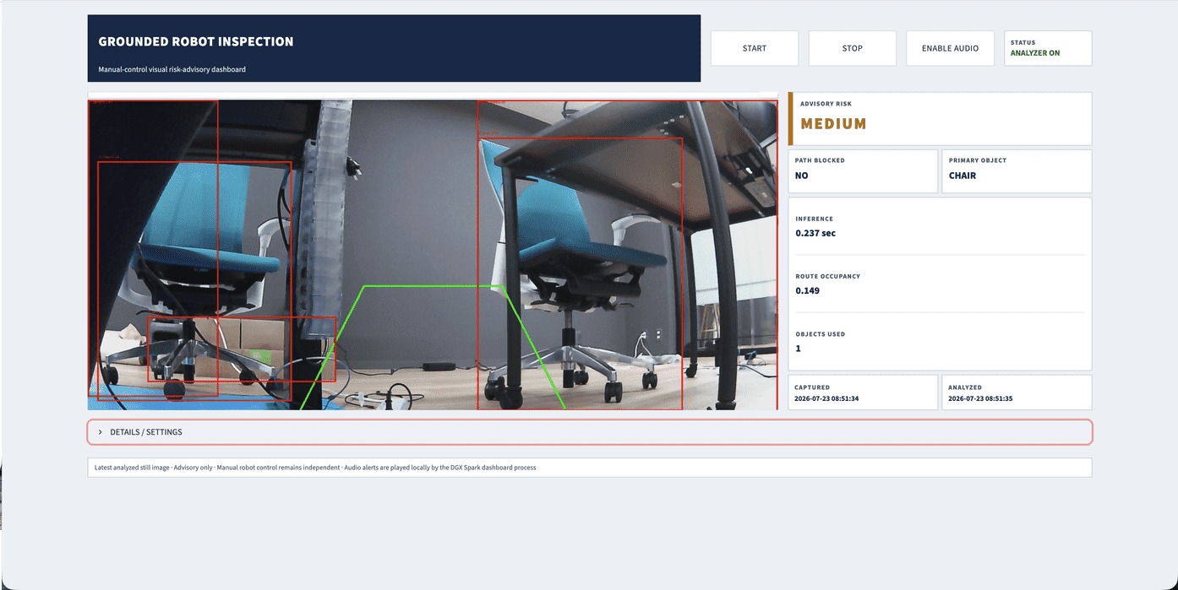Click the OBJECTS USED value 1
The image size is (1178, 590).
pyautogui.click(x=798, y=348)
